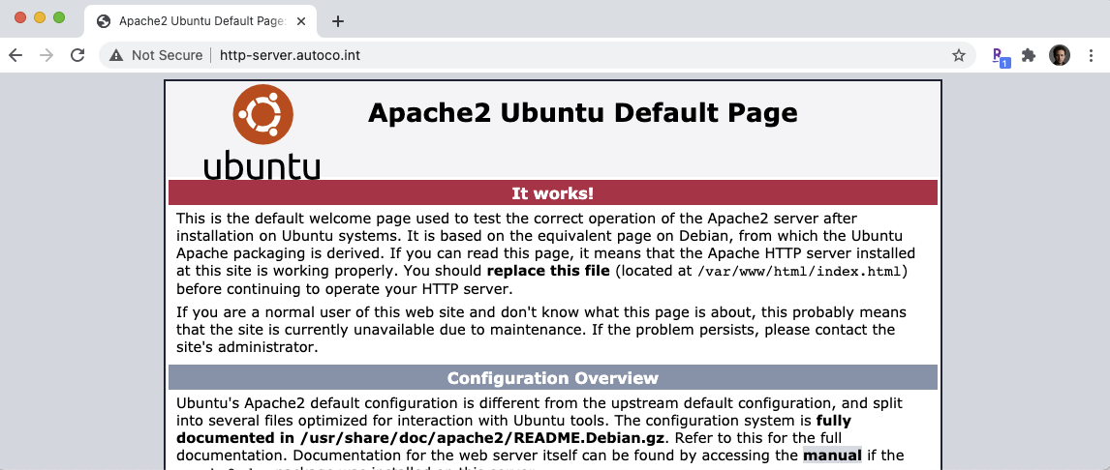Open the purple P extension with badge
Image resolution: width=1110 pixels, height=470 pixels.
(1000, 56)
